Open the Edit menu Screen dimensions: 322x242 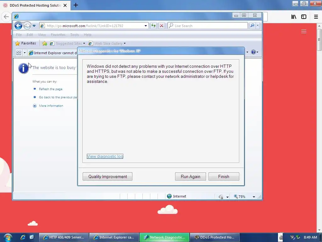(x=30, y=35)
